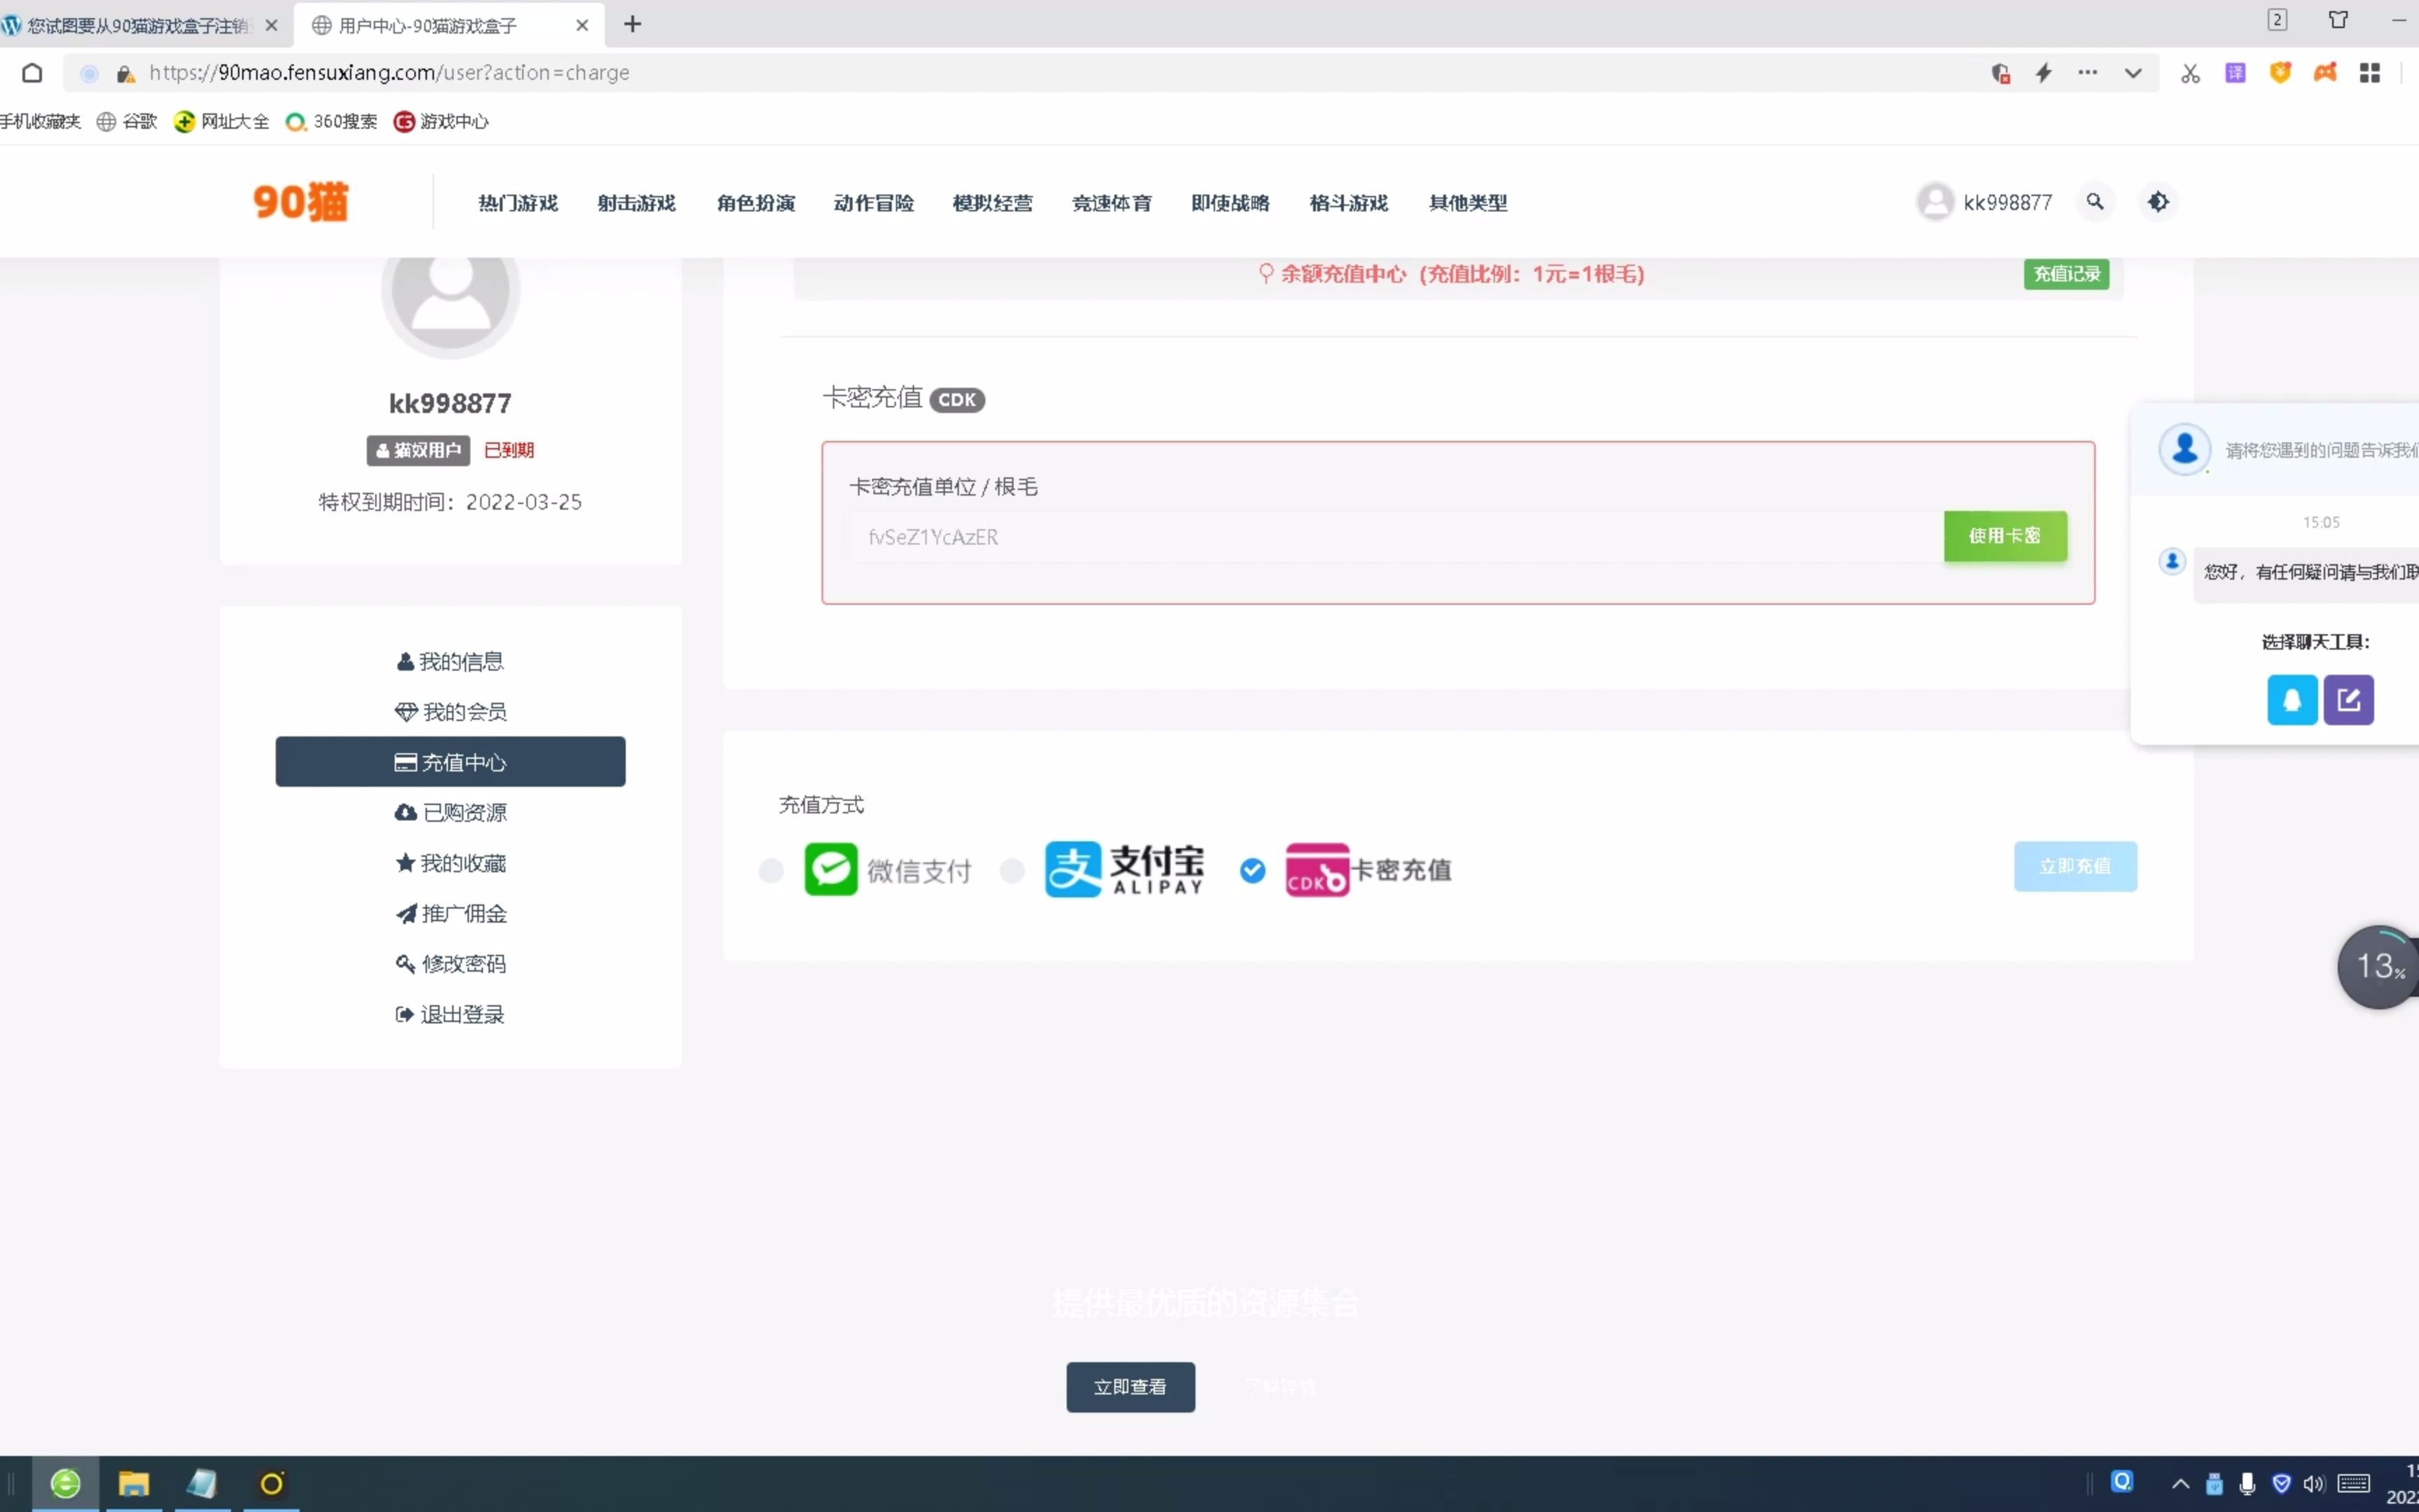Open 射击游戏 nav menu
This screenshot has width=2419, height=1512.
click(x=637, y=203)
